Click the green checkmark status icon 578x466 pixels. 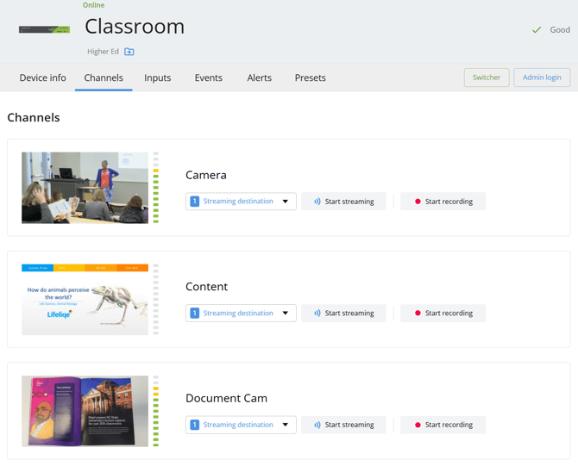(x=537, y=30)
